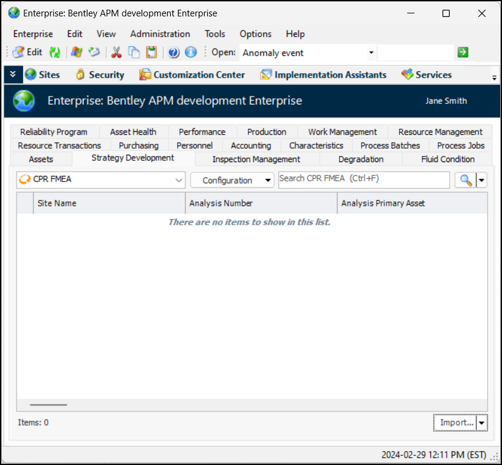Viewport: 502px width, 465px height.
Task: Switch to the Characteristics tab
Action: click(x=316, y=146)
